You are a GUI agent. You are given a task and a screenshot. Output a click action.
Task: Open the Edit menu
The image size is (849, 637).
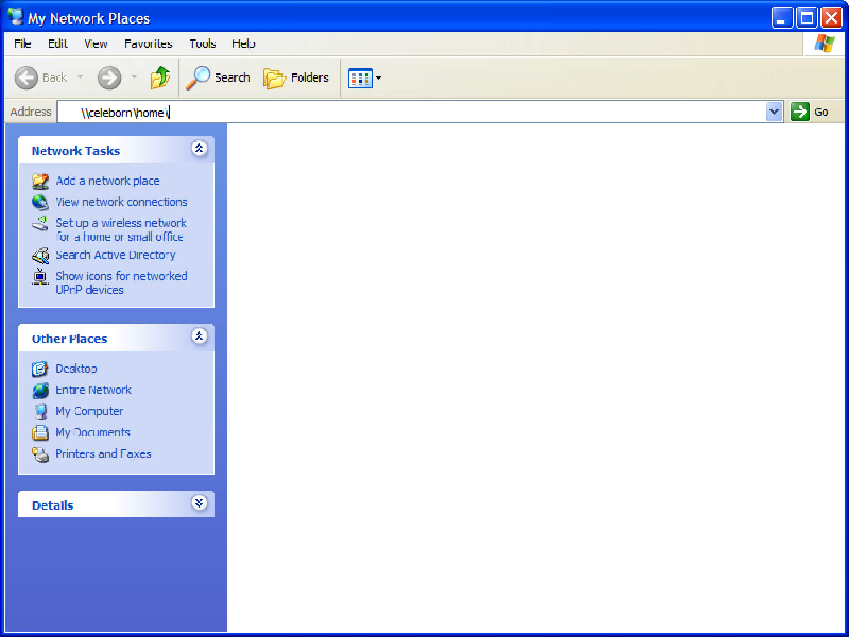[x=58, y=43]
